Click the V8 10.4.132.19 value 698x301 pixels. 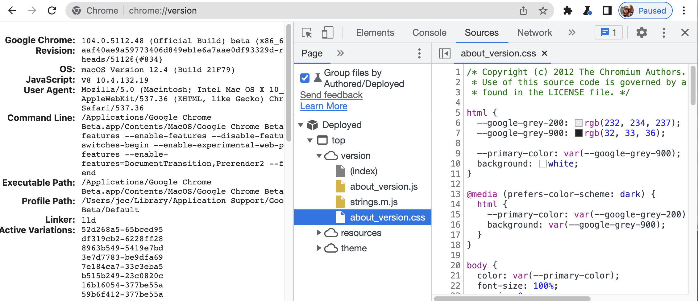click(115, 80)
